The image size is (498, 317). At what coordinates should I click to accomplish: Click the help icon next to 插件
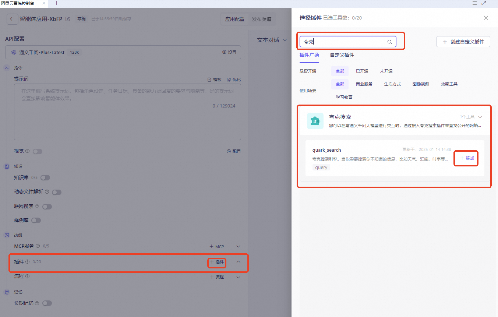pyautogui.click(x=27, y=262)
